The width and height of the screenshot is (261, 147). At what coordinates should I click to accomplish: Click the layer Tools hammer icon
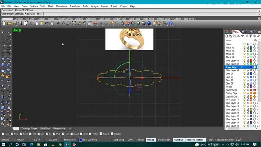259,36
